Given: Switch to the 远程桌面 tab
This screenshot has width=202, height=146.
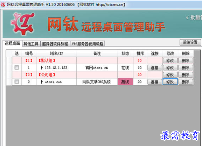Looking at the screenshot, I should click(12, 44).
